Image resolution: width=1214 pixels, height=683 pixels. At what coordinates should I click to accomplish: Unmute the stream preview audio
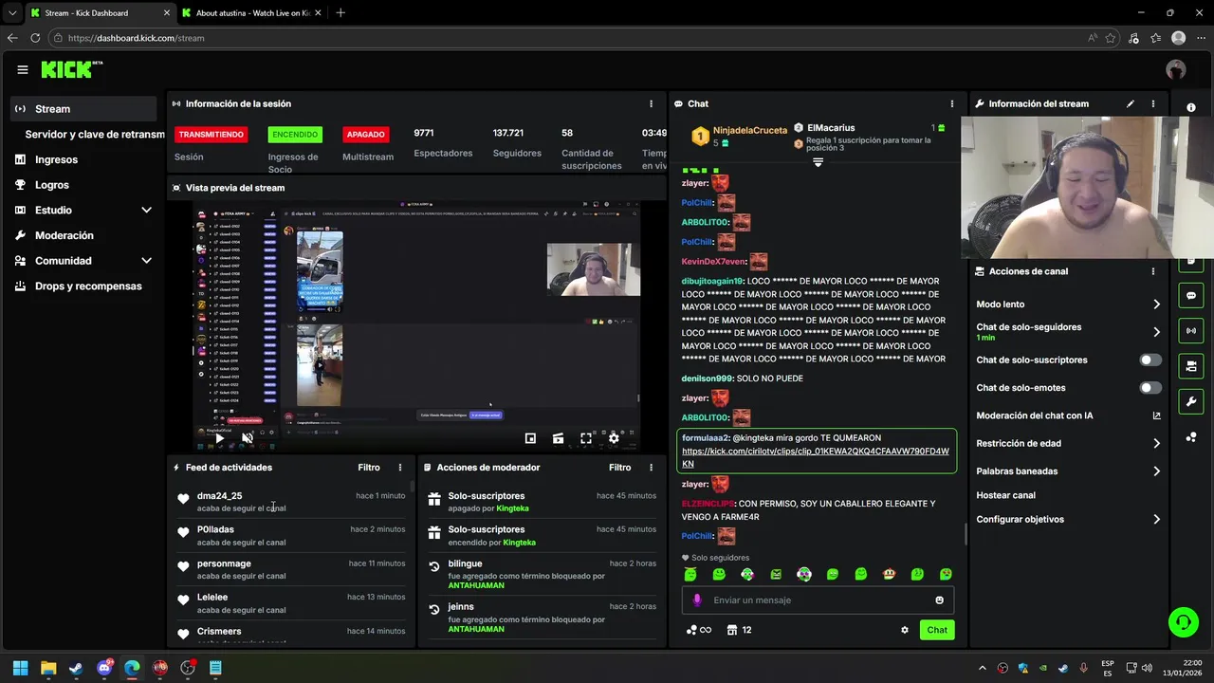(x=248, y=438)
